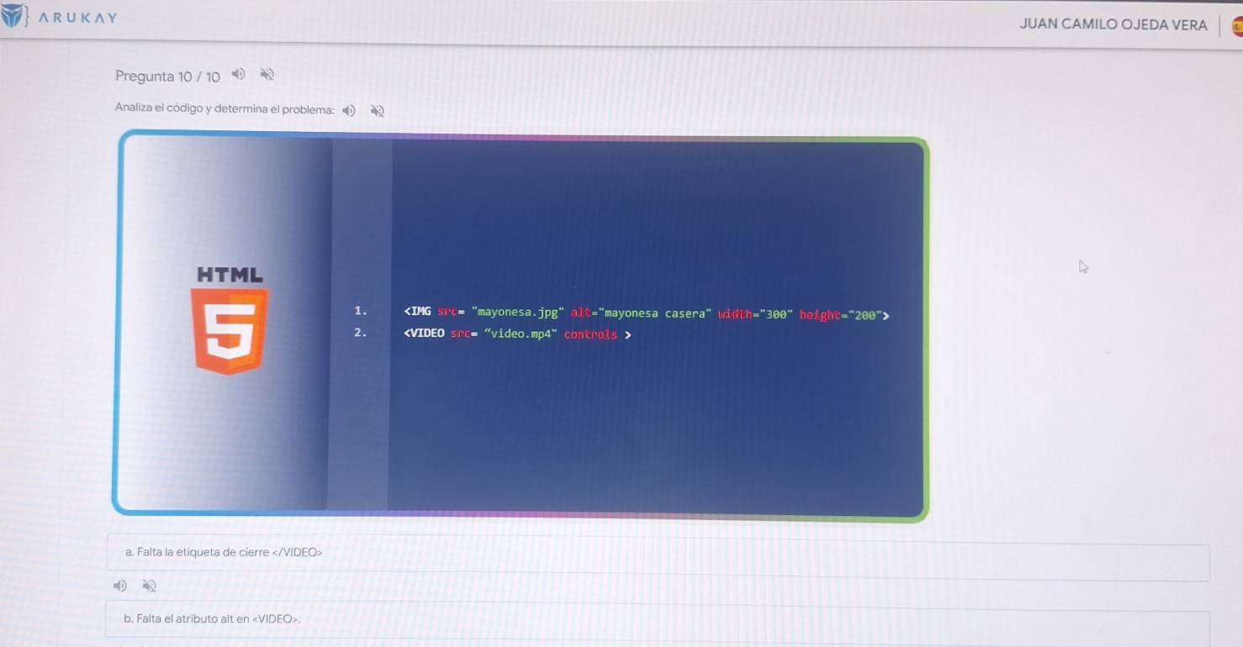Open user menu JUAN CAMILO OJEDA VERA

click(x=1113, y=25)
